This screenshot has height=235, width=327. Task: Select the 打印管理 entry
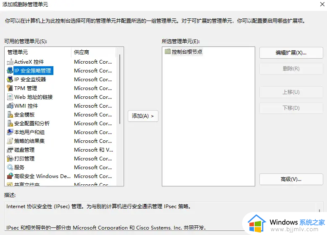coord(24,158)
